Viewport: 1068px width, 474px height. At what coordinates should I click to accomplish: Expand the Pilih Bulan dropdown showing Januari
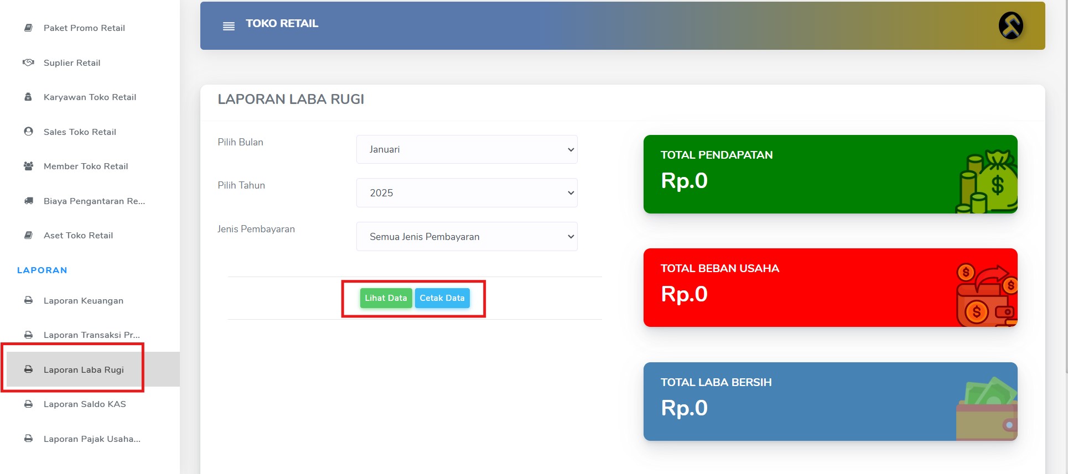pyautogui.click(x=466, y=149)
